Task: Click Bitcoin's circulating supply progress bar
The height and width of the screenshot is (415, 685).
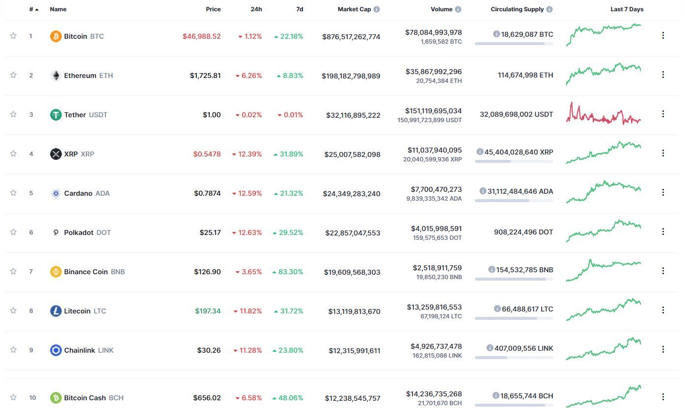Action: pos(514,44)
